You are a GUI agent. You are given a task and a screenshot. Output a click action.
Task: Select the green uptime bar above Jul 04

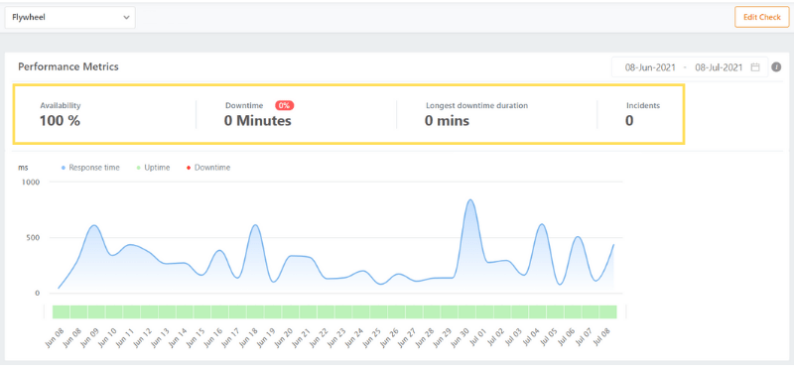pos(537,311)
